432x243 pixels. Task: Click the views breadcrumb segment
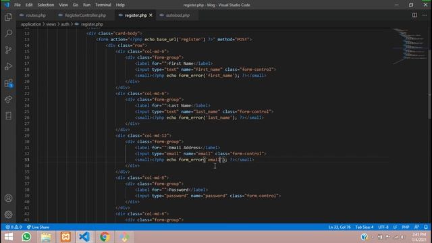51,24
